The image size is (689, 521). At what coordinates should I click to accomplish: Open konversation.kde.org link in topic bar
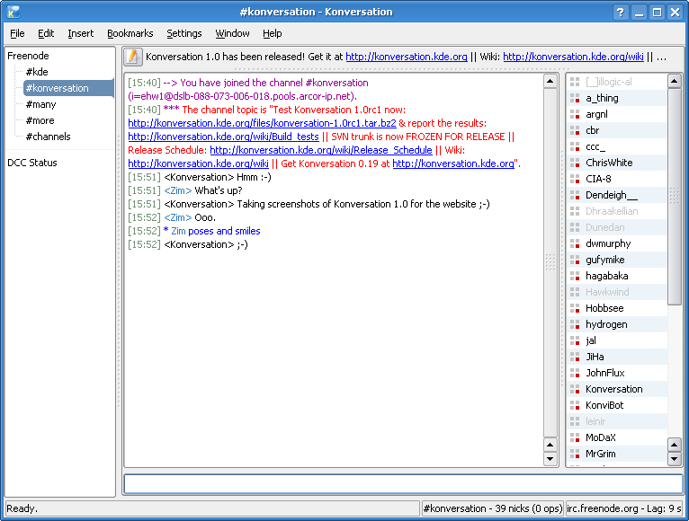(407, 57)
